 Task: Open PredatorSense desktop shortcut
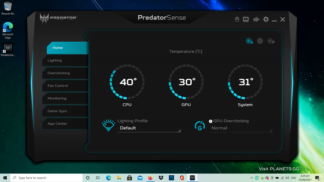8,50
